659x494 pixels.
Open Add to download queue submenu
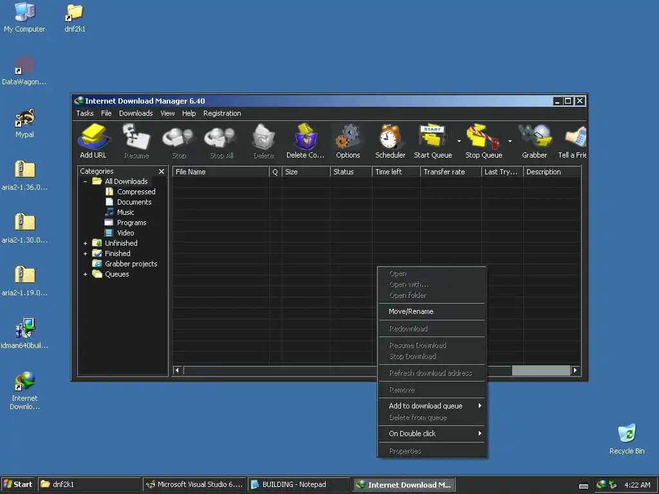point(432,406)
